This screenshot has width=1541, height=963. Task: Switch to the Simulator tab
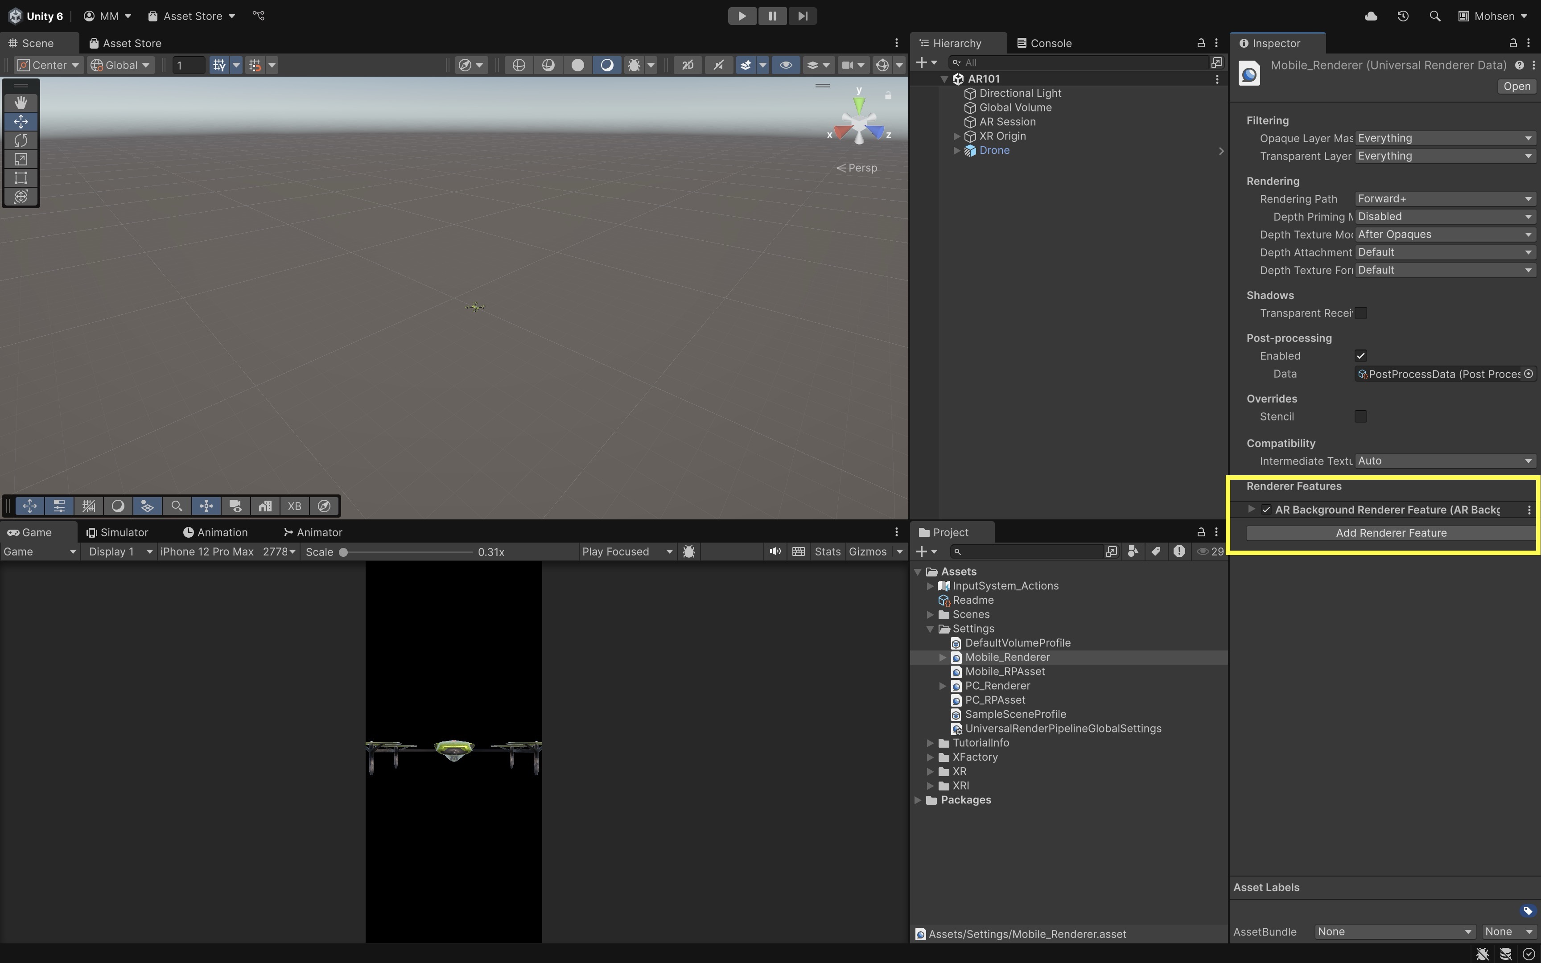(118, 532)
